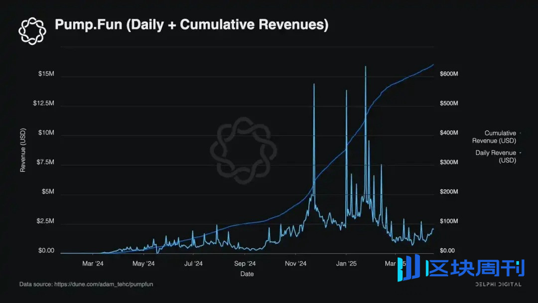Select the chart title 'Pump.Fun (Daily + Cumulative Revenues)'
538x303 pixels.
pos(191,25)
